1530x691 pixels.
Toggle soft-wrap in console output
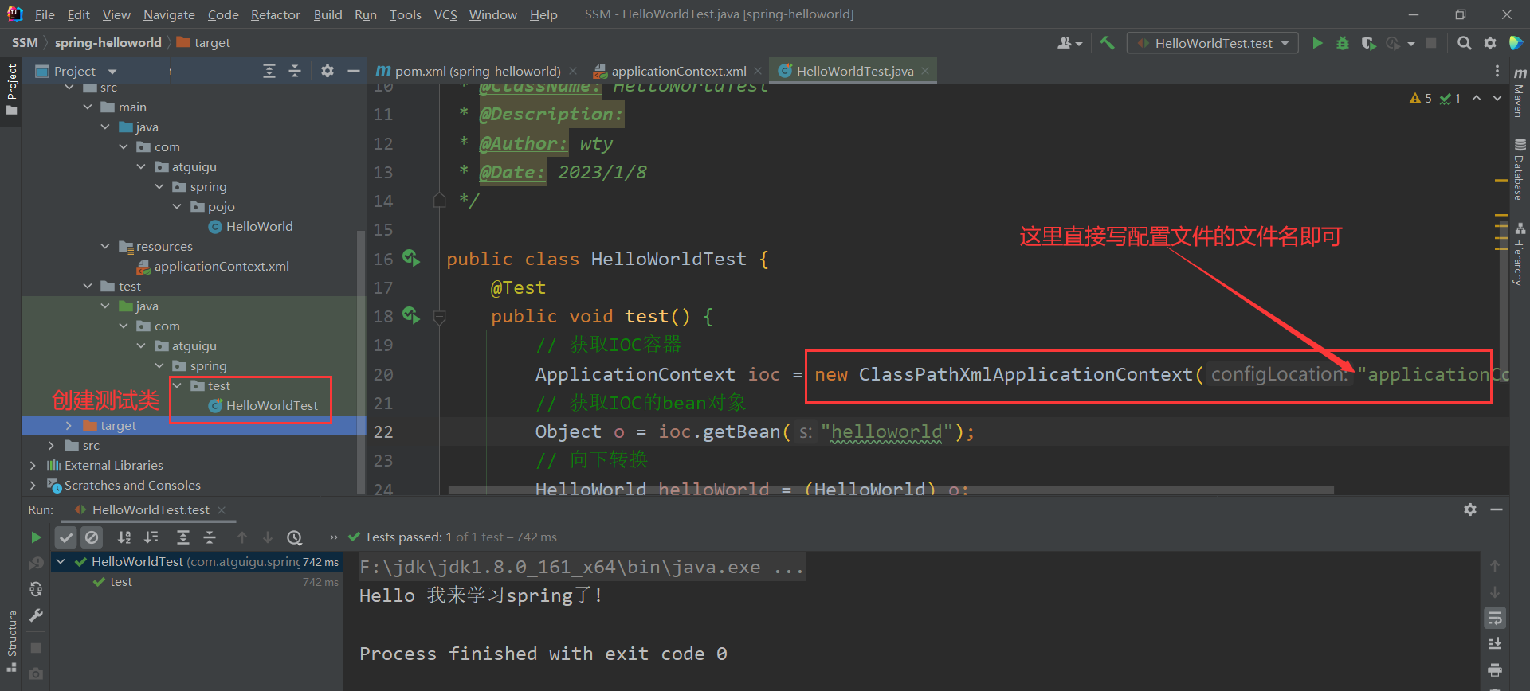pyautogui.click(x=1495, y=618)
